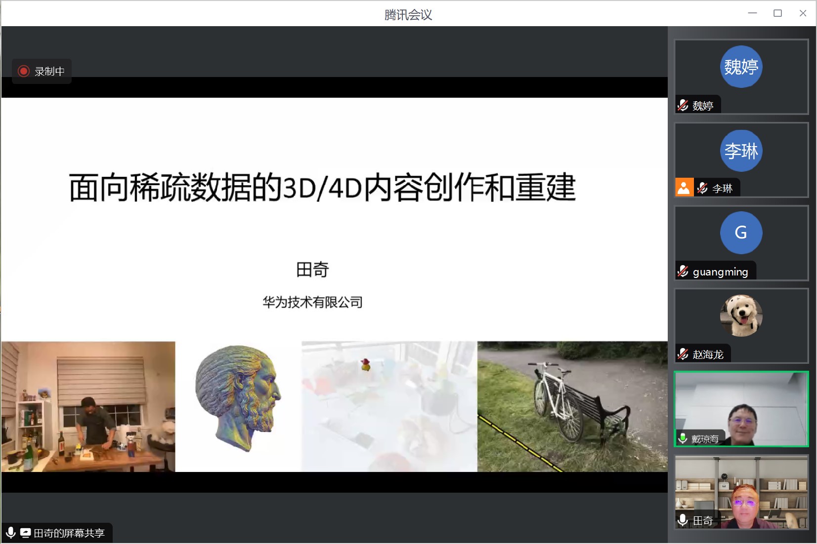Click the muted microphone icon beside 赵海龙

[x=683, y=354]
